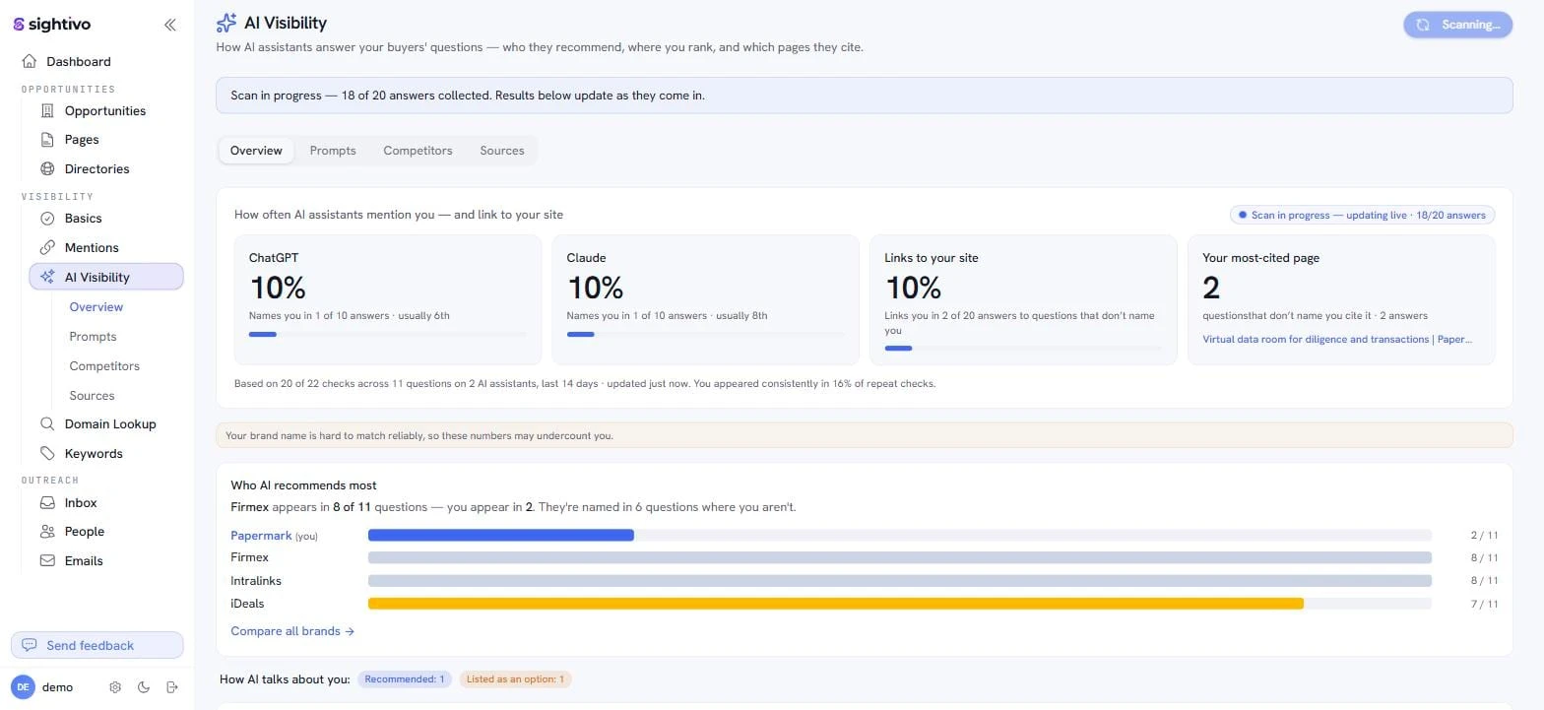
Task: Click the Intralinks recommendation bar
Action: pos(900,581)
